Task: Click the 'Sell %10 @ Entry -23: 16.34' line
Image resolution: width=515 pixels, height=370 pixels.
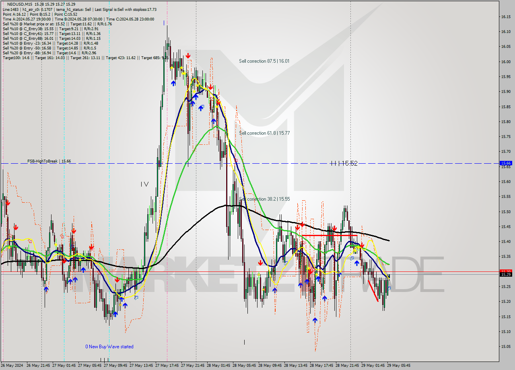Action: (x=50, y=43)
